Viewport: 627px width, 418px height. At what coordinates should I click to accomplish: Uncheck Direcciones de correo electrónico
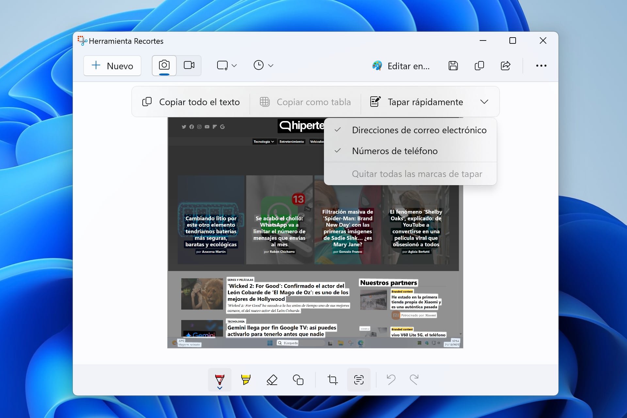pyautogui.click(x=419, y=130)
